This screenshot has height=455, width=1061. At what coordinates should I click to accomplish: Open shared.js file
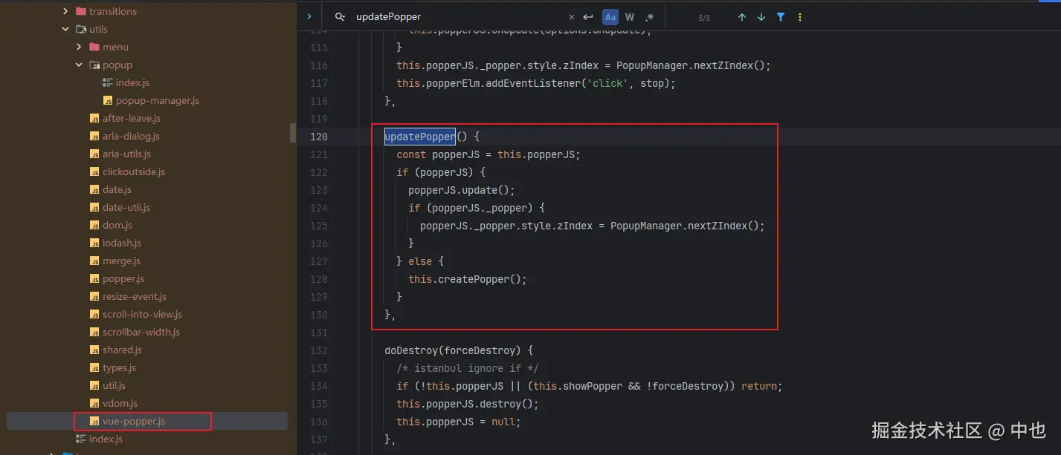coord(122,350)
